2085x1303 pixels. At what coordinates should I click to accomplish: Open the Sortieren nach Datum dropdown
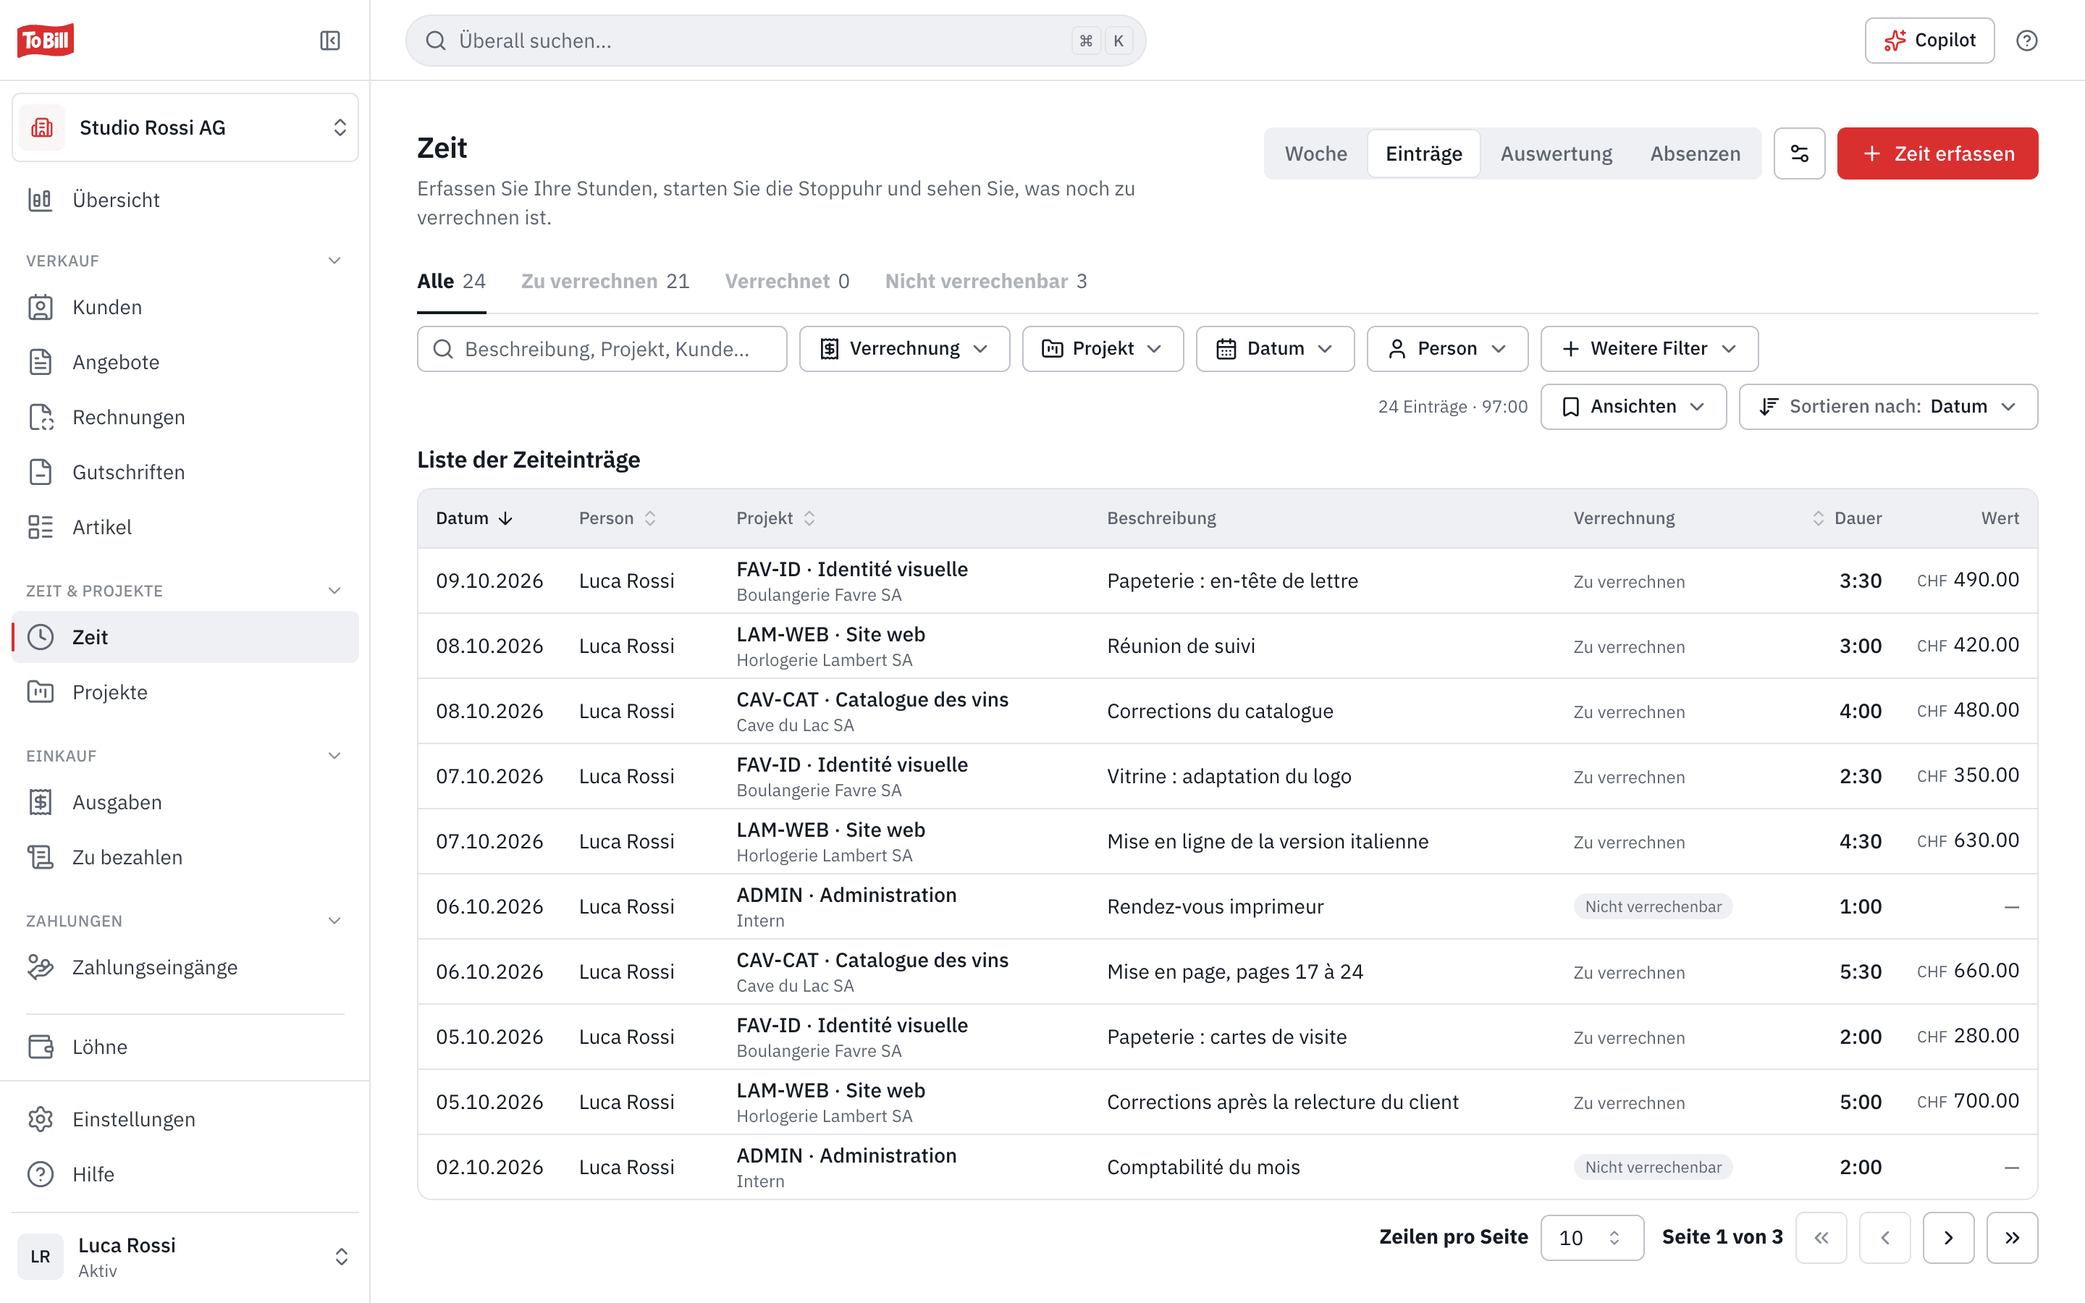[1887, 406]
